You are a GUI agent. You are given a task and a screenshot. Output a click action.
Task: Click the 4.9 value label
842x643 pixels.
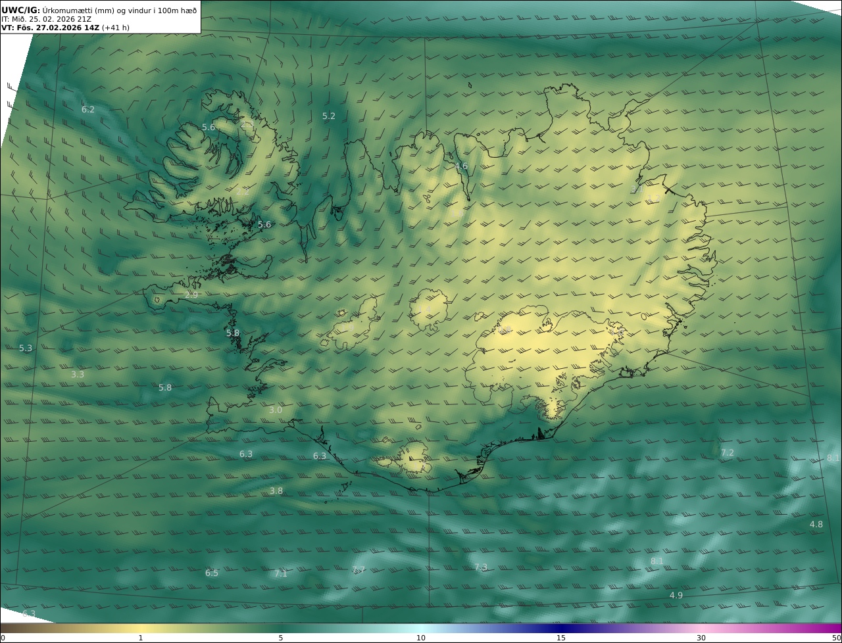click(x=676, y=596)
